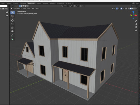The height and width of the screenshot is (105, 140).
Task: Click the pan view hand in viewport
Action: tap(136, 24)
